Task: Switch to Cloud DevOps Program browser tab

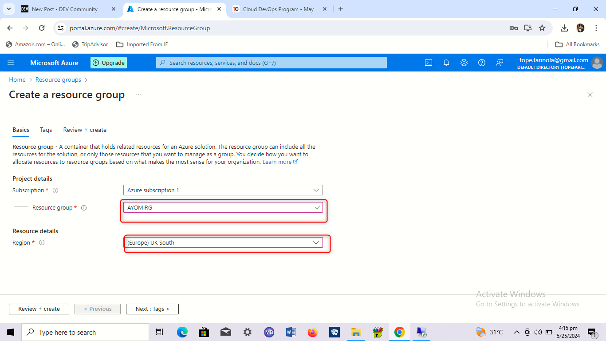Action: pyautogui.click(x=278, y=9)
